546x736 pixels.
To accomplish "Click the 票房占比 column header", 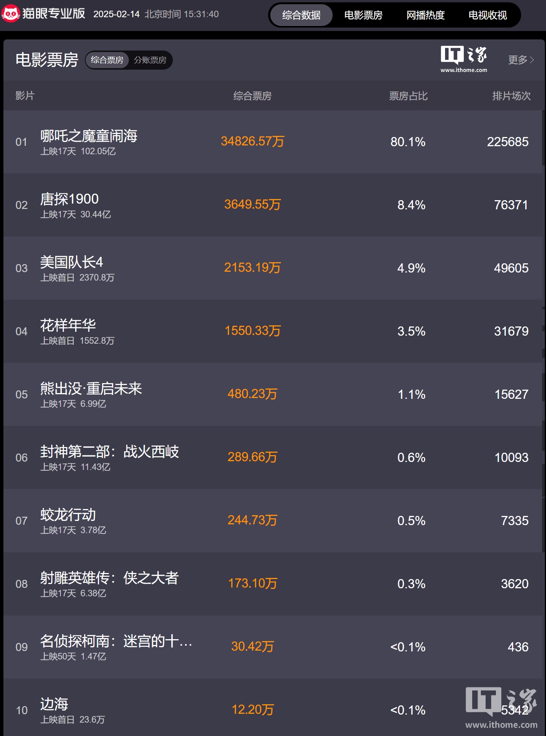I will click(x=408, y=96).
